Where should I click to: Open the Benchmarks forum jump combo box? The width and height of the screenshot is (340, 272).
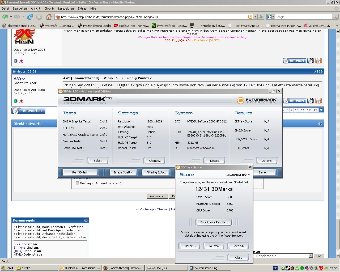point(284,256)
